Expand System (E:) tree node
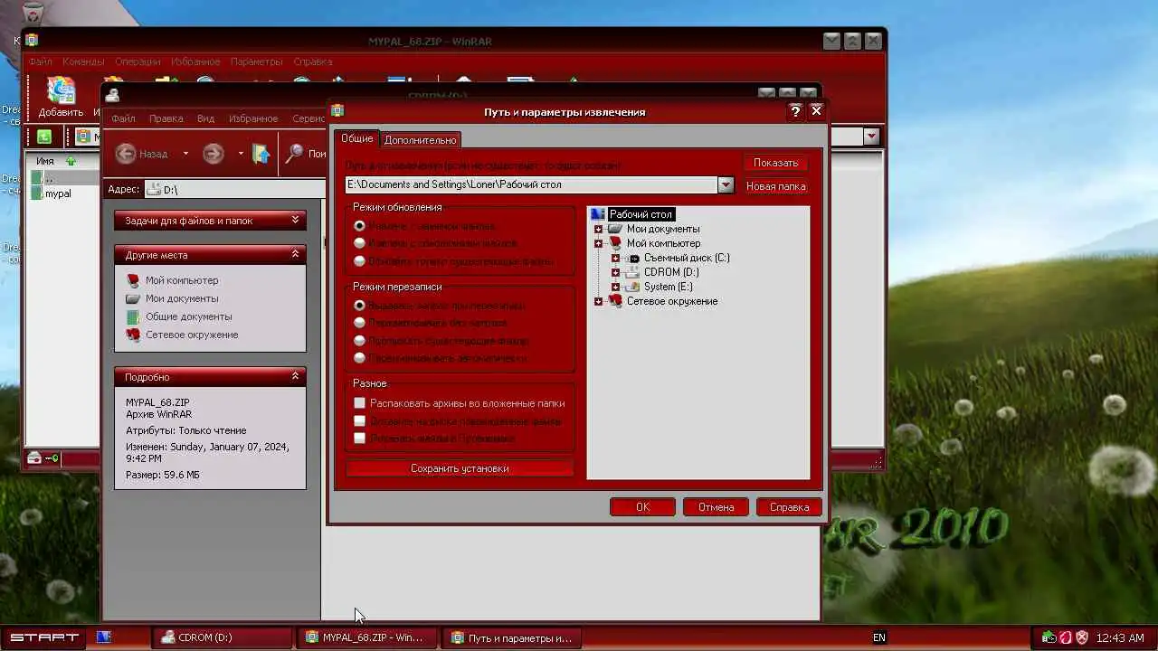 (x=615, y=287)
